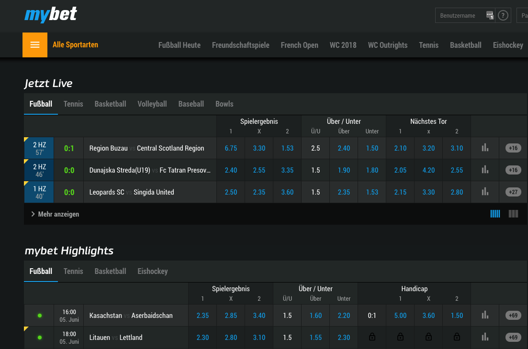This screenshot has height=349, width=528.
Task: Open Fußball Heute in top navigation
Action: tap(180, 45)
